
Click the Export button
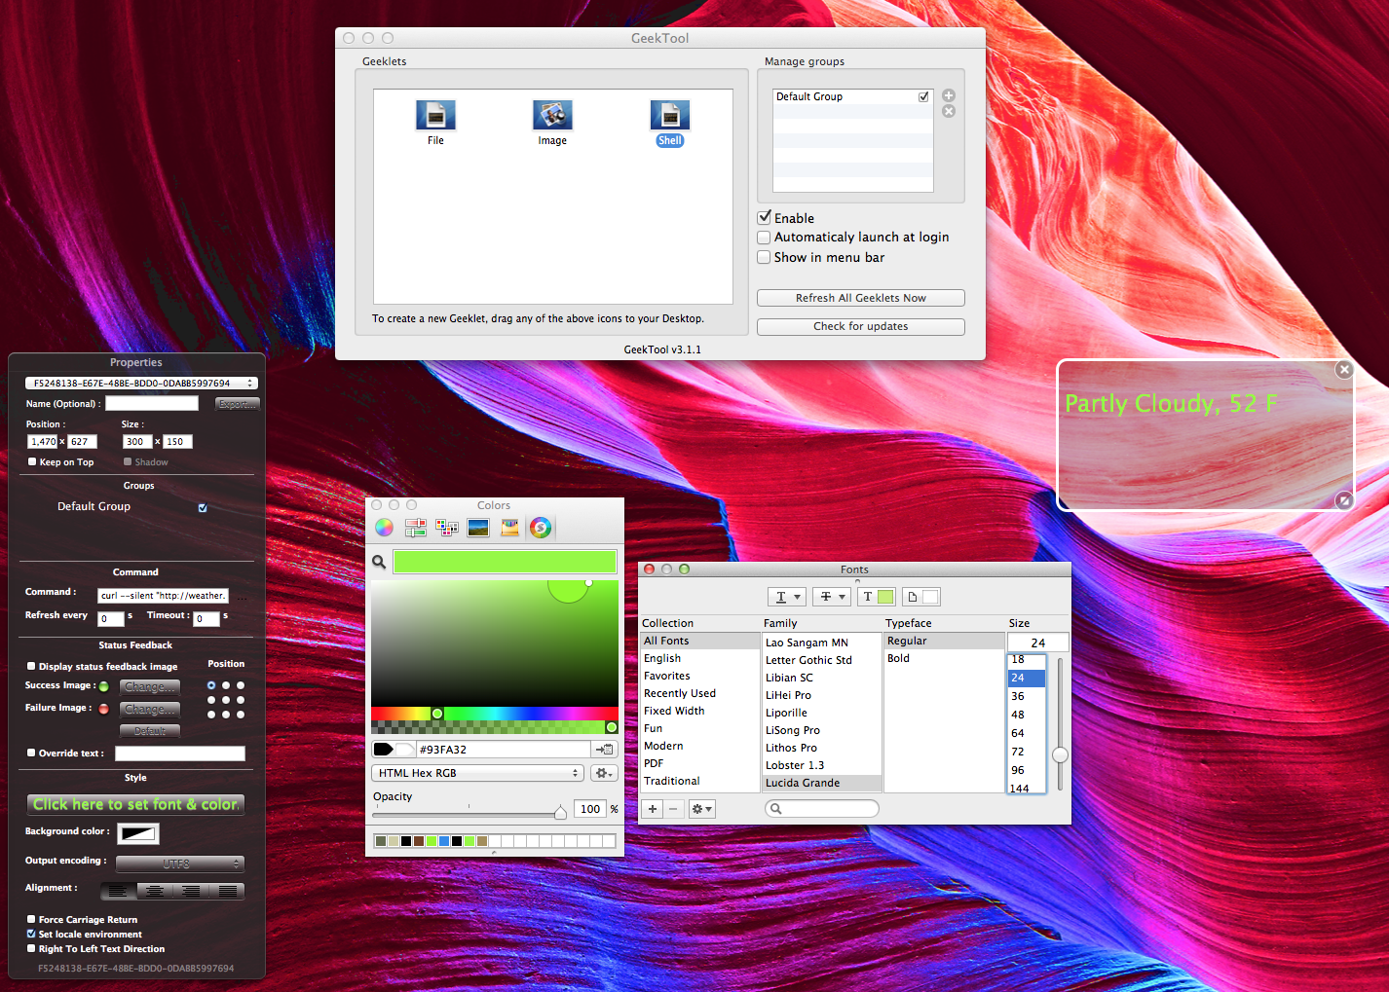click(x=238, y=404)
